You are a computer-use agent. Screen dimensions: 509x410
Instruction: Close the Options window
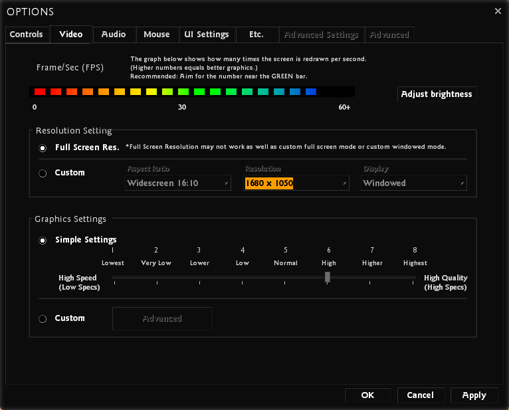coord(498,11)
